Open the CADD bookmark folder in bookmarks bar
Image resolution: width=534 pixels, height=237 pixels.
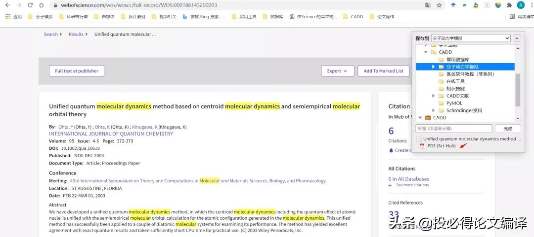pyautogui.click(x=353, y=17)
